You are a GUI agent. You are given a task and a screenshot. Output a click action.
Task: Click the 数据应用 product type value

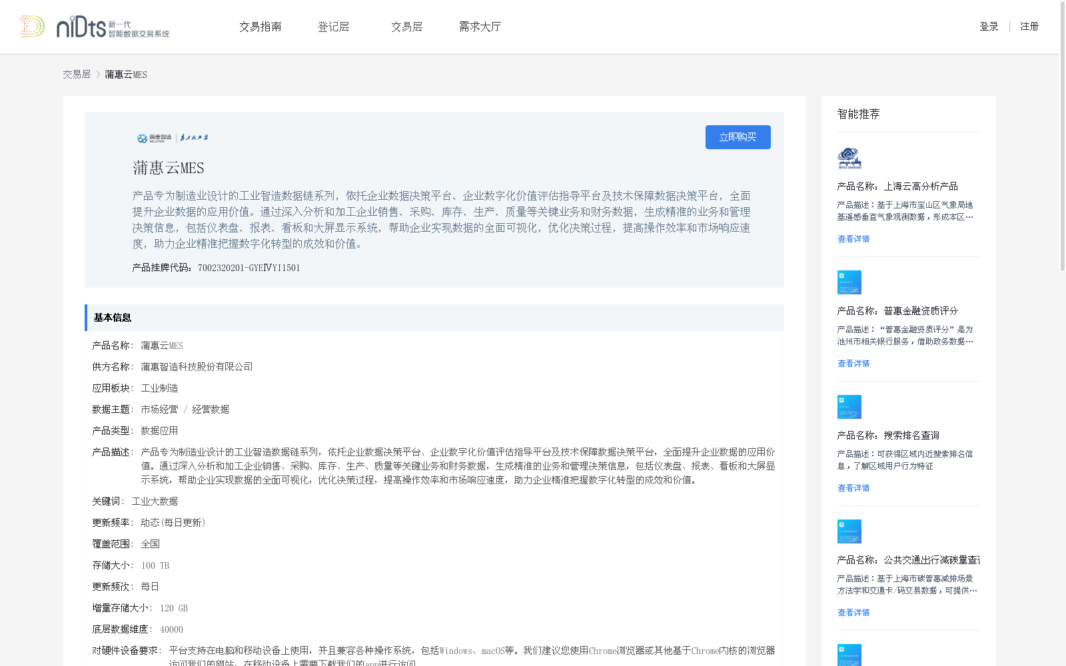(x=159, y=431)
